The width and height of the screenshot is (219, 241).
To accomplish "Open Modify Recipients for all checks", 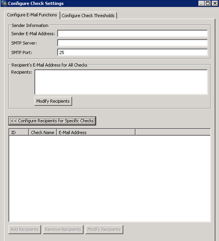I will tap(53, 101).
